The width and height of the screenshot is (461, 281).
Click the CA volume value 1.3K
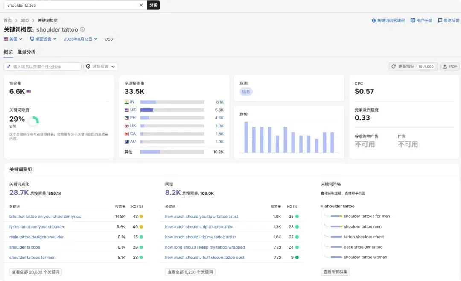[x=220, y=133]
